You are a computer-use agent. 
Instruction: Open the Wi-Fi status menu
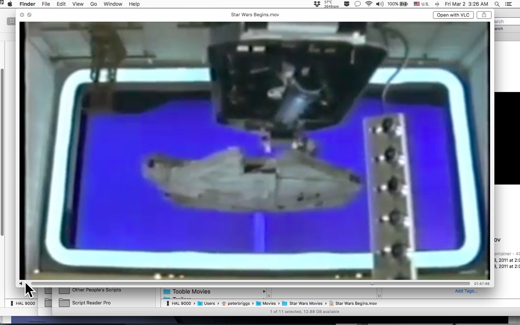(369, 4)
